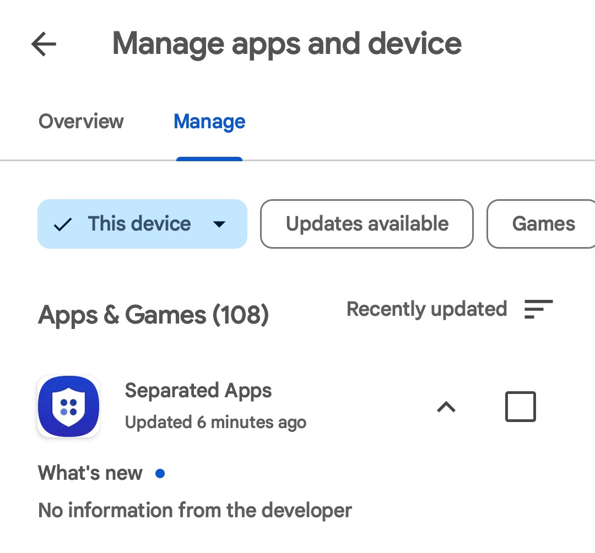Viewport: 595px width, 553px height.
Task: Select the Manage tab
Action: (209, 122)
